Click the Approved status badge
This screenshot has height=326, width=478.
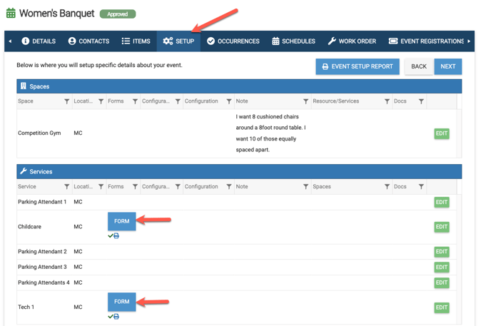pyautogui.click(x=118, y=14)
